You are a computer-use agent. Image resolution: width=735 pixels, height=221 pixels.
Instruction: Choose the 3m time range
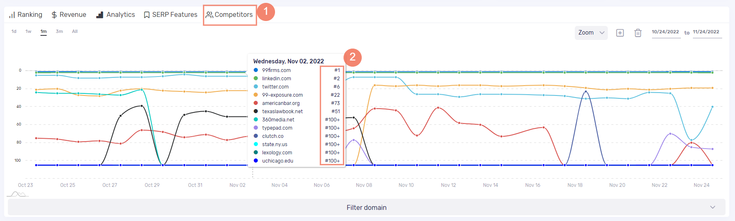(59, 31)
